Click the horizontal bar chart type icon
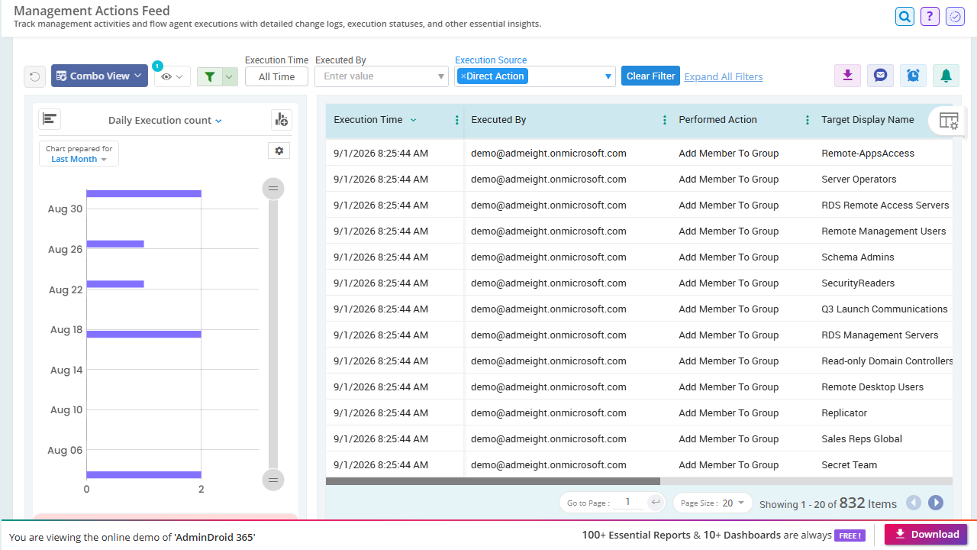Screen dimensions: 977x550 point(50,119)
